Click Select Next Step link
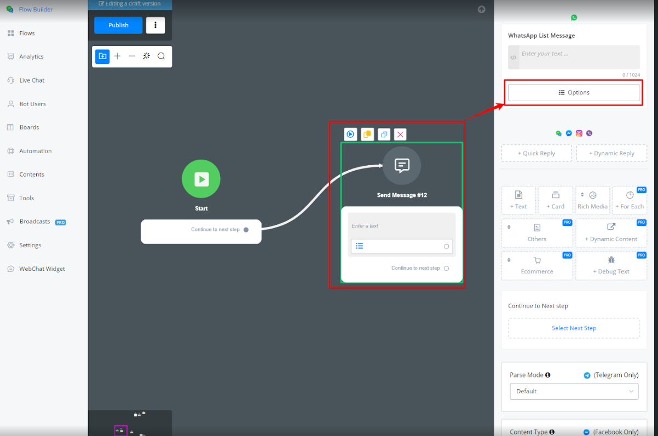This screenshot has height=436, width=658. tap(574, 328)
